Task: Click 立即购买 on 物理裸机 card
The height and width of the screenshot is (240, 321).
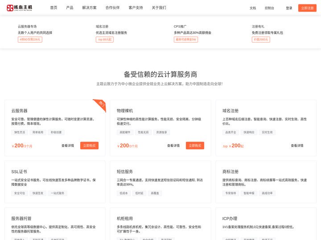Action: pos(195,145)
